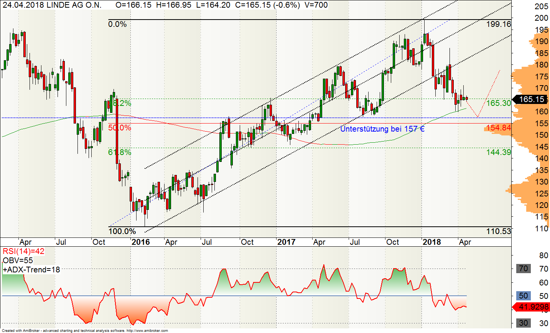Select the "0.0%" Fibonacci label
Viewport: 550px width, 333px height.
click(117, 24)
